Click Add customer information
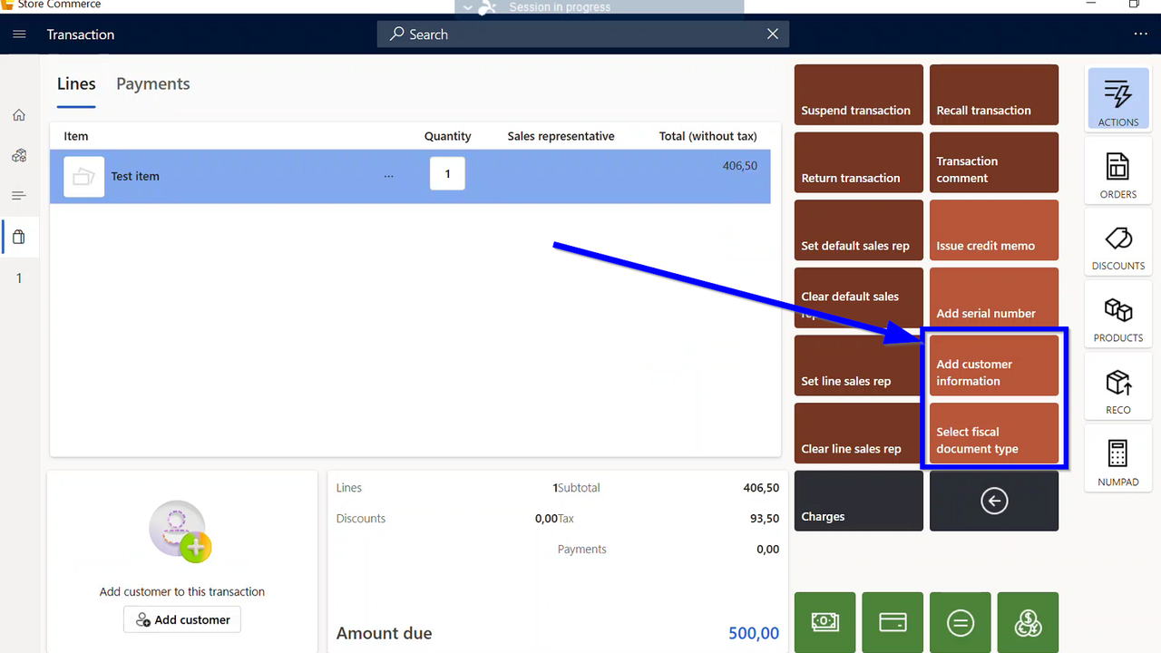The height and width of the screenshot is (653, 1161). pos(994,365)
